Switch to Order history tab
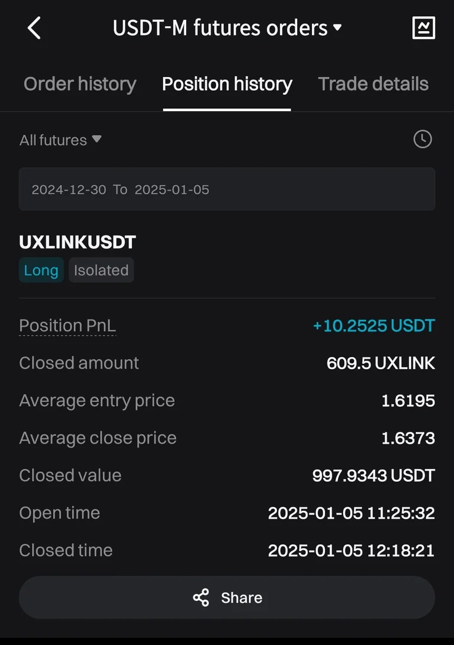454x645 pixels. [x=80, y=84]
